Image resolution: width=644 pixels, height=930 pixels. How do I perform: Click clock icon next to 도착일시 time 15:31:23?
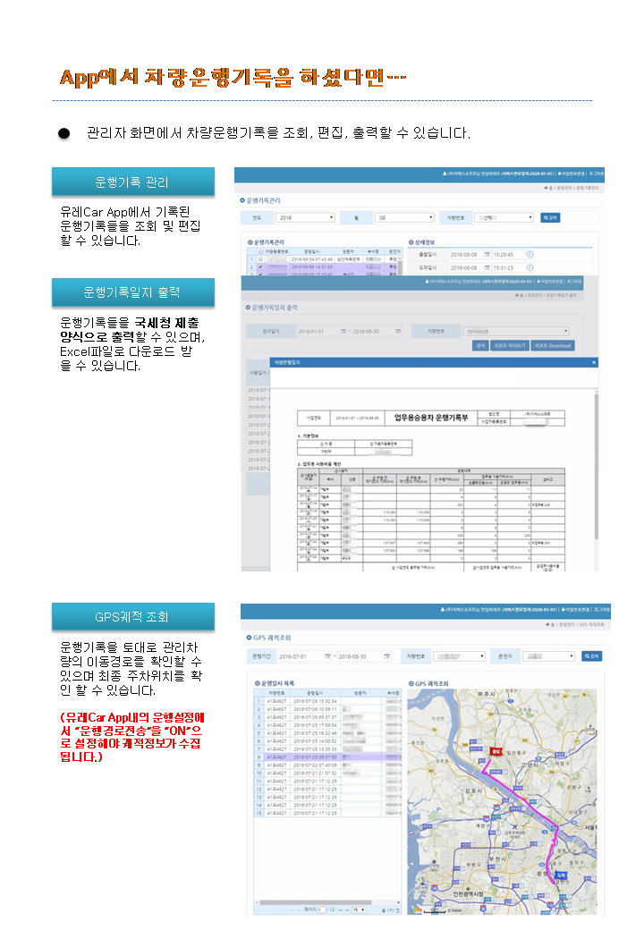coord(530,266)
